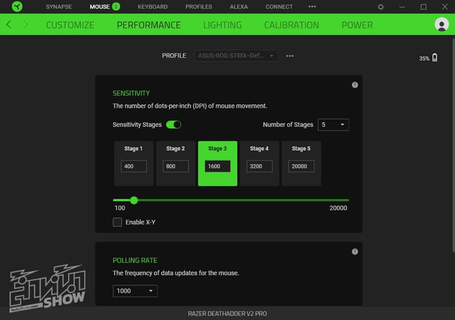This screenshot has width=455, height=320.
Task: Select the PERFORMANCE section
Action: 149,25
